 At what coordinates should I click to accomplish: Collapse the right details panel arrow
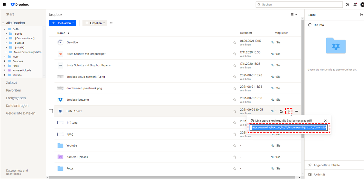click(x=362, y=15)
